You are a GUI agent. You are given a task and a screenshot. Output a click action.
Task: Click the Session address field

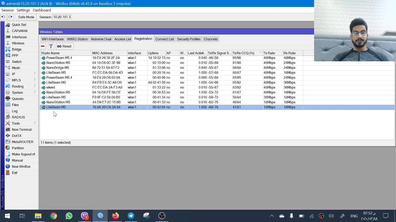coord(62,17)
